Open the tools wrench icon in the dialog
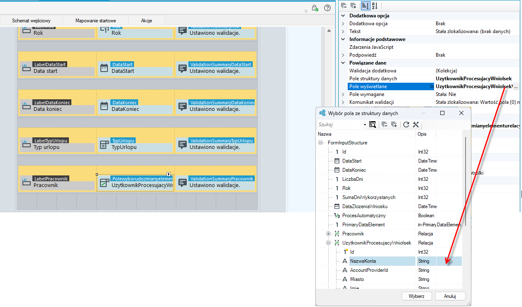Image resolution: width=522 pixels, height=307 pixels. pos(416,125)
